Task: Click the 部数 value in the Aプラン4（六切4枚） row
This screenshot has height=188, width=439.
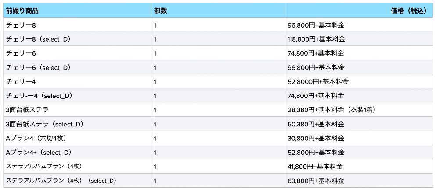Action: pyautogui.click(x=155, y=139)
